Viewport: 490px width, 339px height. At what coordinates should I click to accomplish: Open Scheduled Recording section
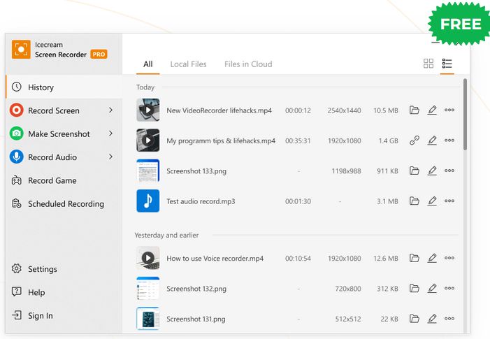coord(66,204)
